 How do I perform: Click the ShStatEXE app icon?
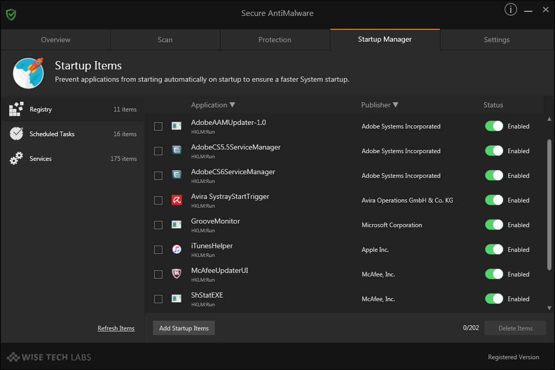176,299
